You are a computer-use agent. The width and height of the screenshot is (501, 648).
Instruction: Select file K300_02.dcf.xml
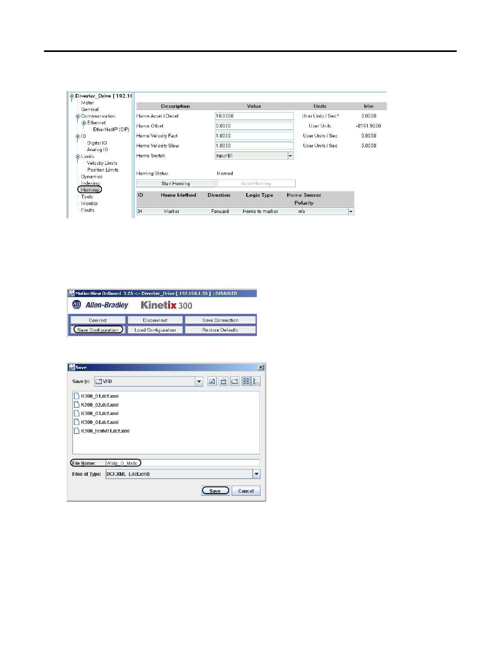point(100,405)
